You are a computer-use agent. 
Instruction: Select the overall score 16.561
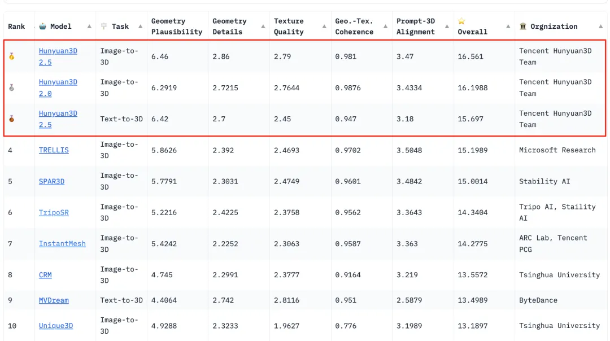[x=470, y=56]
